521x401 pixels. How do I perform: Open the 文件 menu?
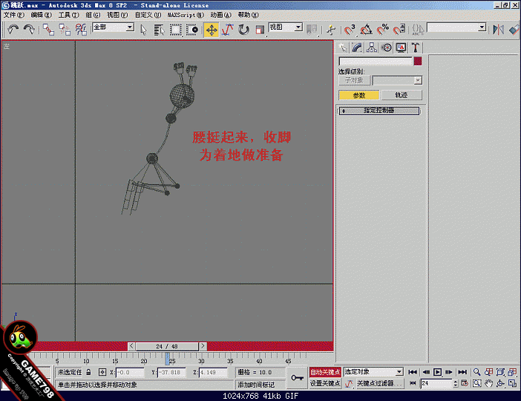click(x=13, y=15)
